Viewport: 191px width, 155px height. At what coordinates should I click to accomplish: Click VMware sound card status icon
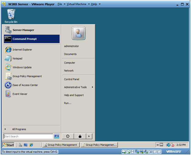(x=146, y=152)
